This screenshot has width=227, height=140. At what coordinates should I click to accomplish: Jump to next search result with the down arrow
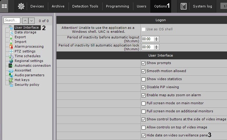pos(32,21)
